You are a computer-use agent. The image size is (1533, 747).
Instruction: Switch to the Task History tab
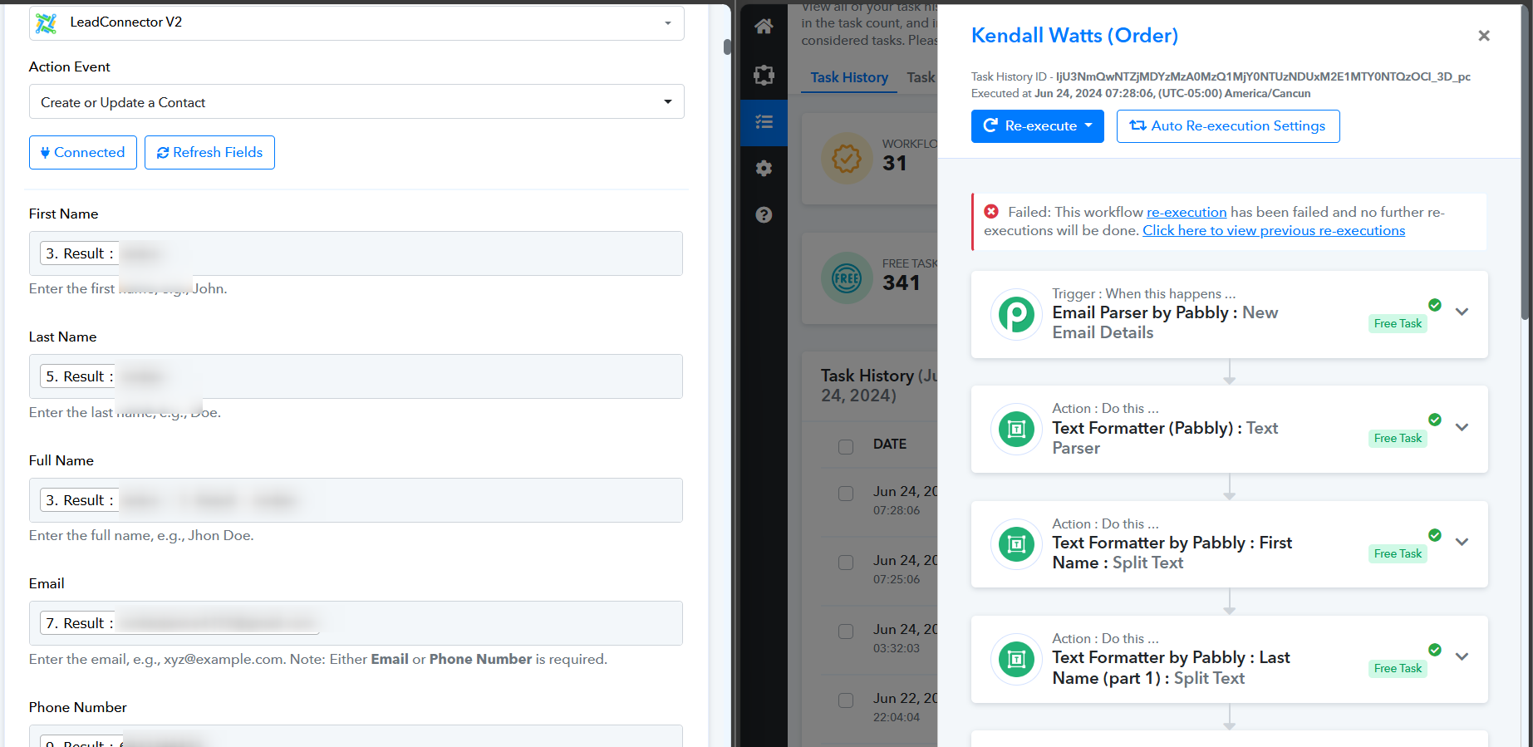click(x=849, y=77)
